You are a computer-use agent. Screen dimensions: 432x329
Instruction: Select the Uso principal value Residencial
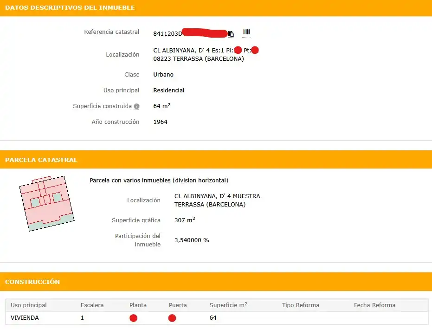168,90
